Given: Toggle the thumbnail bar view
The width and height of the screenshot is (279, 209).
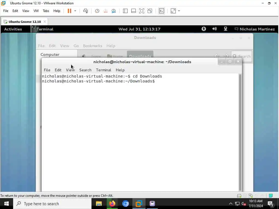Looking at the screenshot, I should 134,11.
